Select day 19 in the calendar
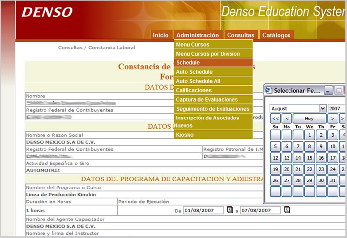Viewport: 347px width, 238px height. click(275, 169)
